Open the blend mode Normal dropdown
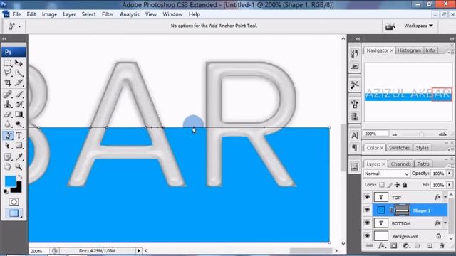456x256 pixels. pyautogui.click(x=386, y=174)
